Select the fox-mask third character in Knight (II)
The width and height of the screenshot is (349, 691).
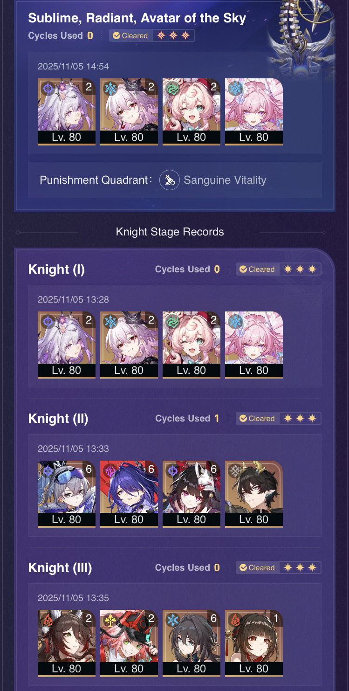pyautogui.click(x=192, y=494)
